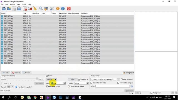This screenshot has width=178, height=100.
Task: Open Chrome from the taskbar
Action: point(35,97)
